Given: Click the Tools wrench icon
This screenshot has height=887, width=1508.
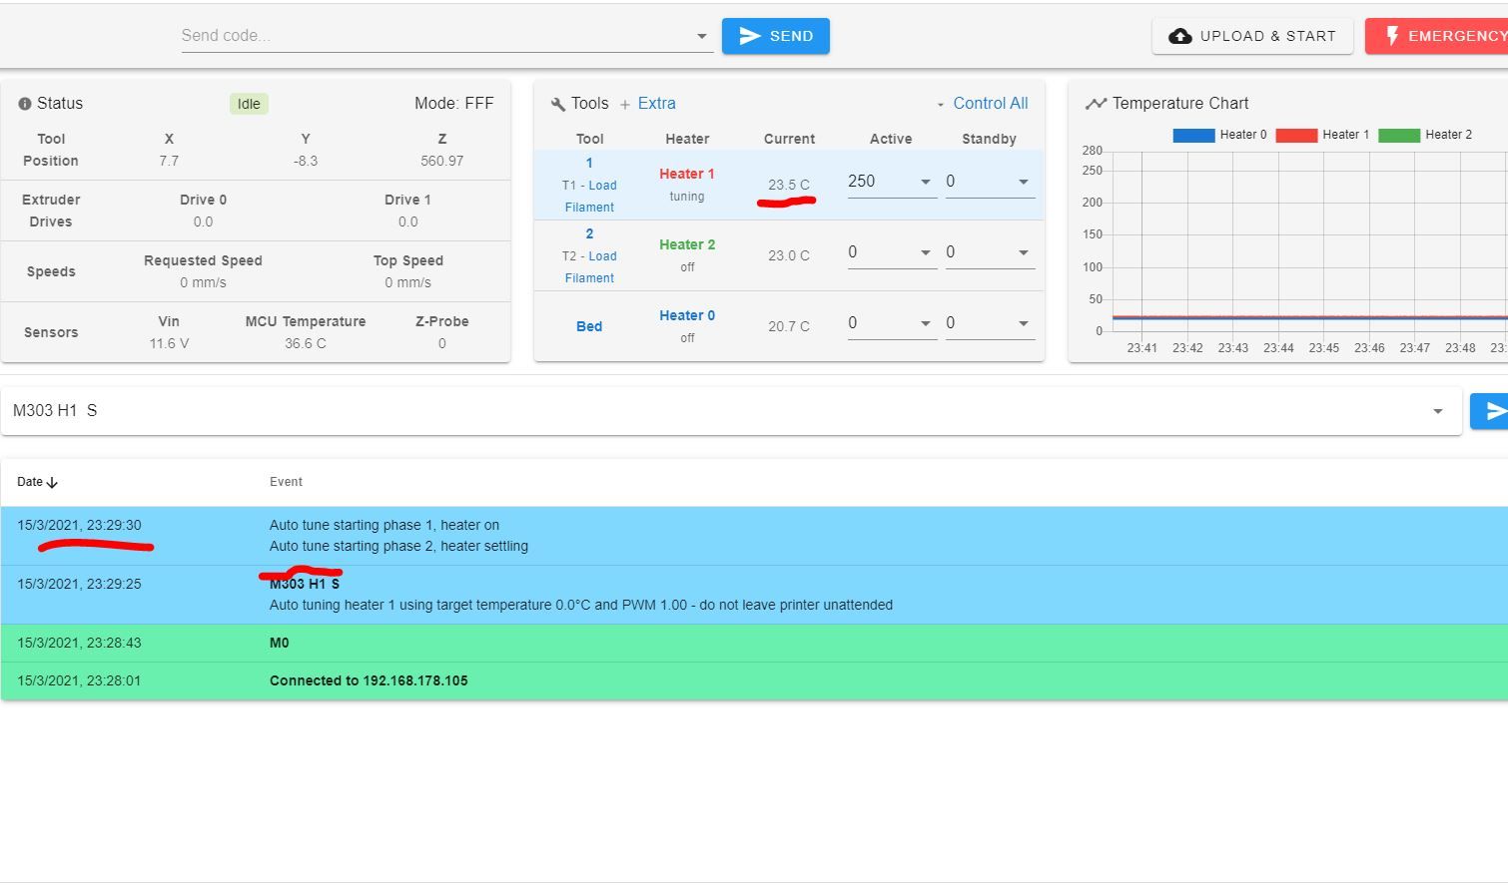Looking at the screenshot, I should [x=558, y=104].
